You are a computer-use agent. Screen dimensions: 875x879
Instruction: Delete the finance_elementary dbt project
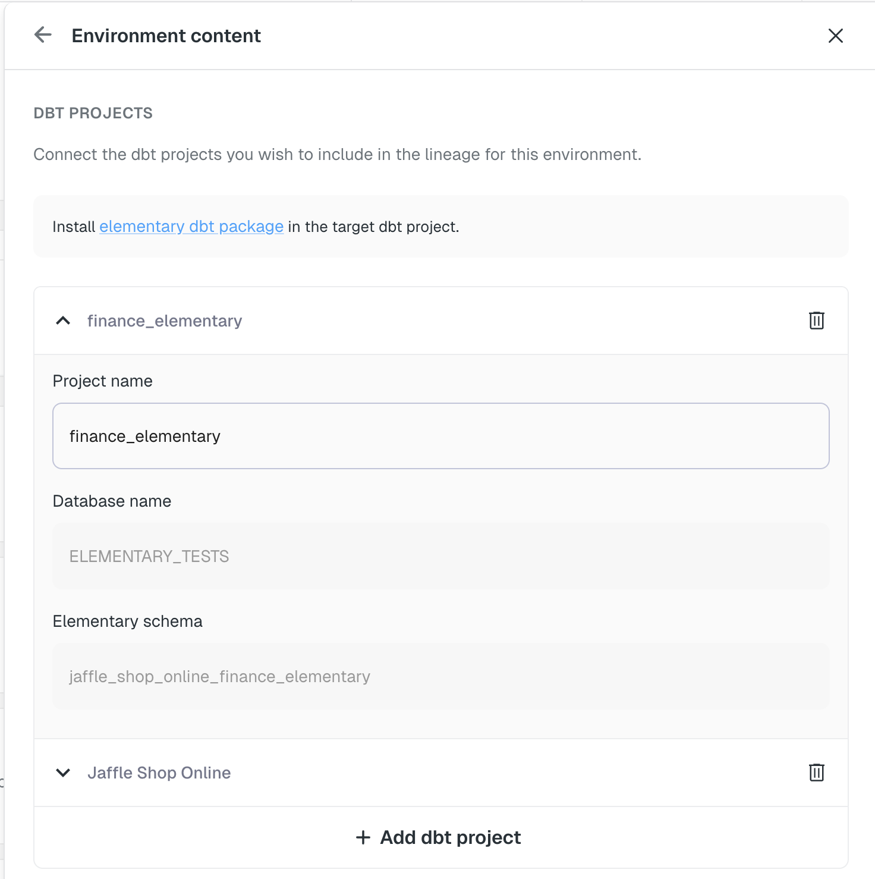click(816, 321)
